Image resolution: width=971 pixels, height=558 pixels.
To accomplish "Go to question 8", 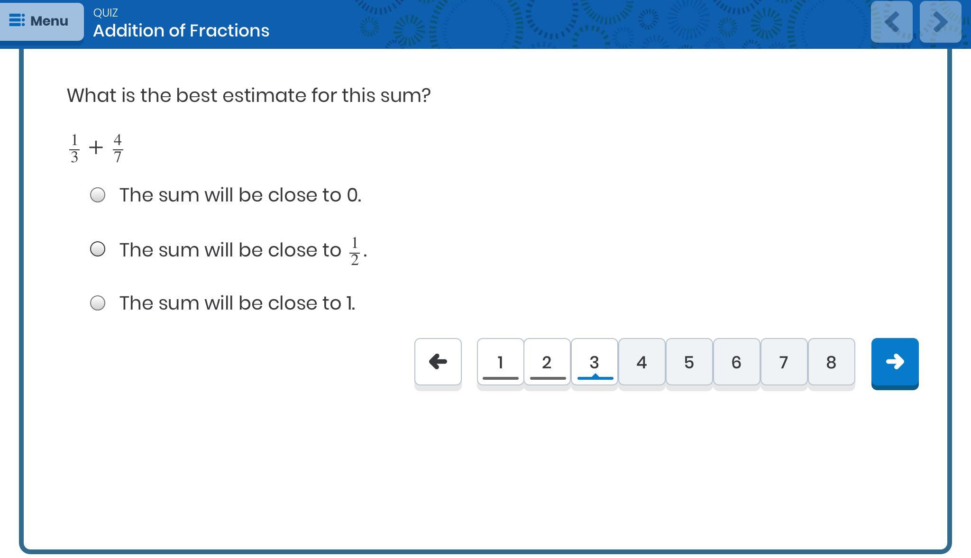I will coord(831,362).
